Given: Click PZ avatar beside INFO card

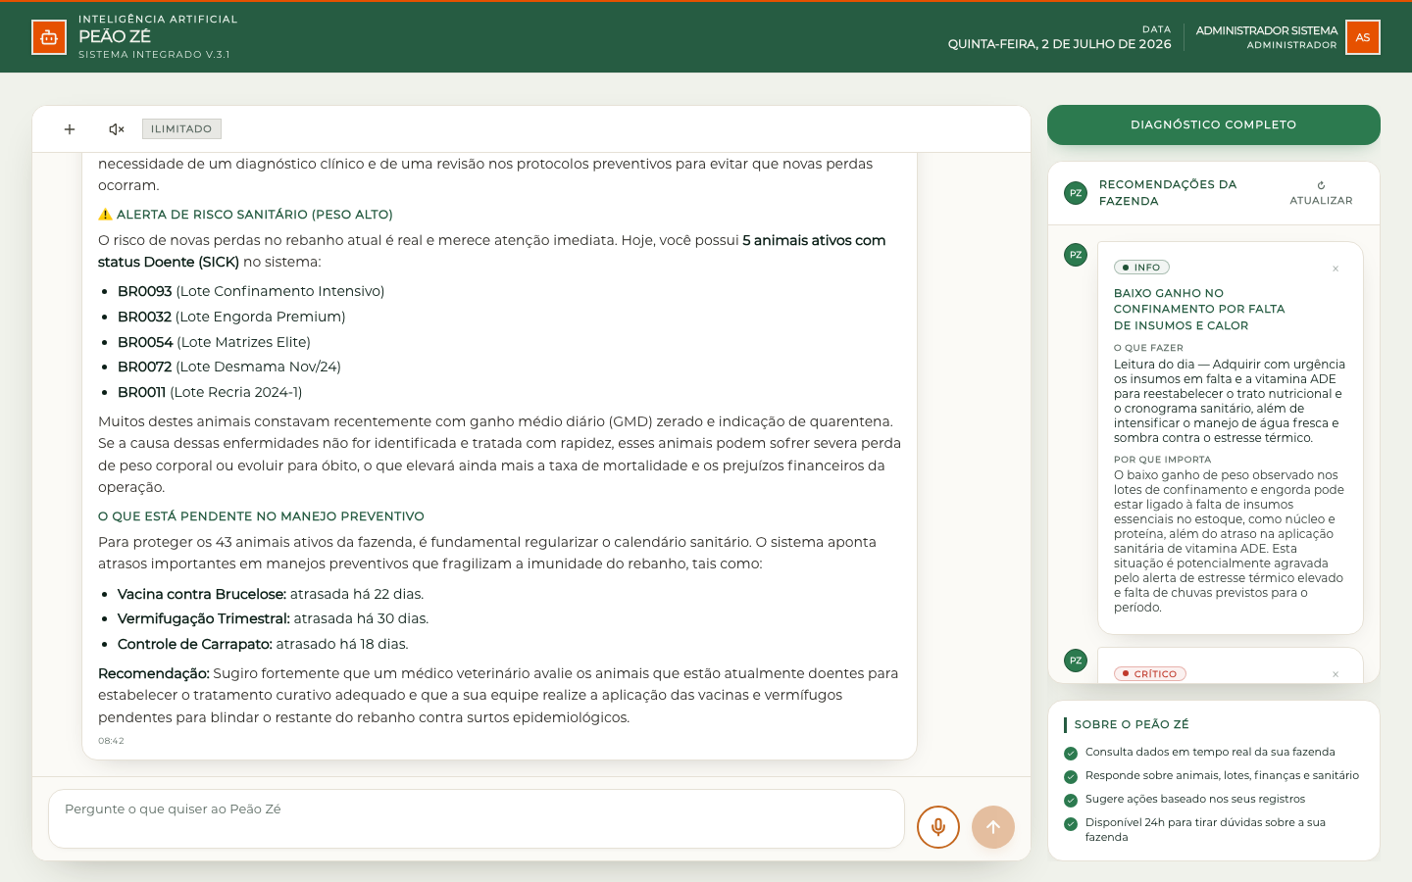Looking at the screenshot, I should click(1076, 255).
